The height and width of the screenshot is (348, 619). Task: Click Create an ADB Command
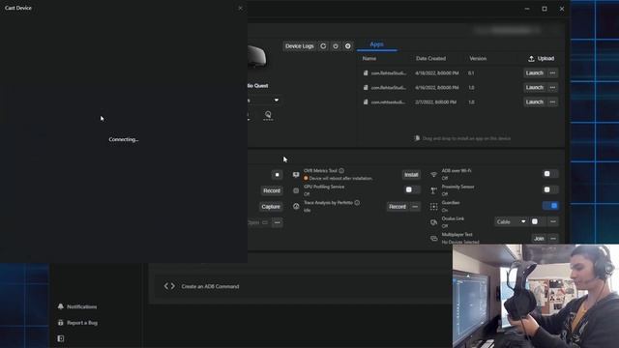[211, 286]
